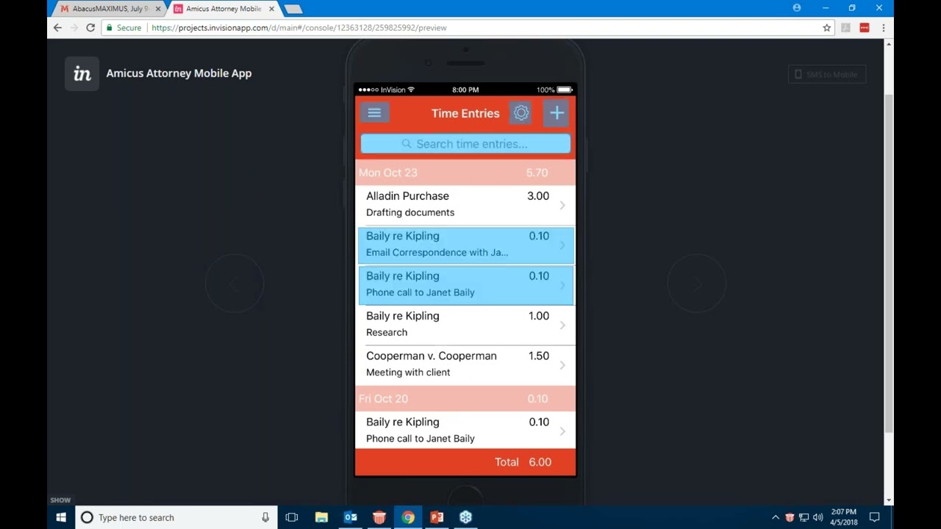941x529 pixels.
Task: Open the InVision logo icon
Action: coord(82,73)
